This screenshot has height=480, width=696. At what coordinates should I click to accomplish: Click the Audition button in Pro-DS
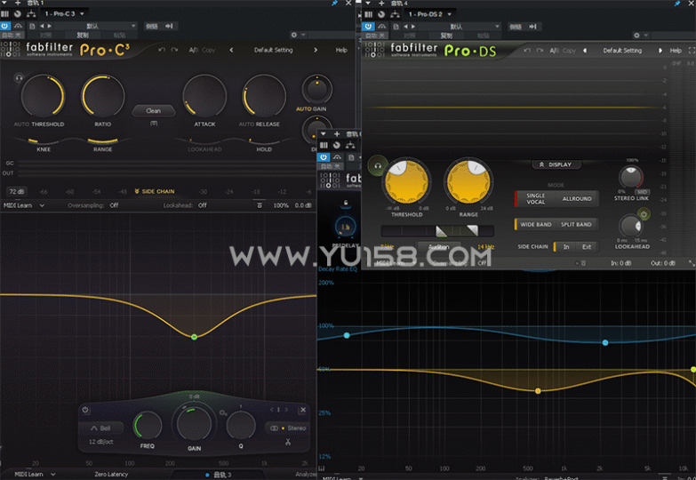(x=438, y=247)
